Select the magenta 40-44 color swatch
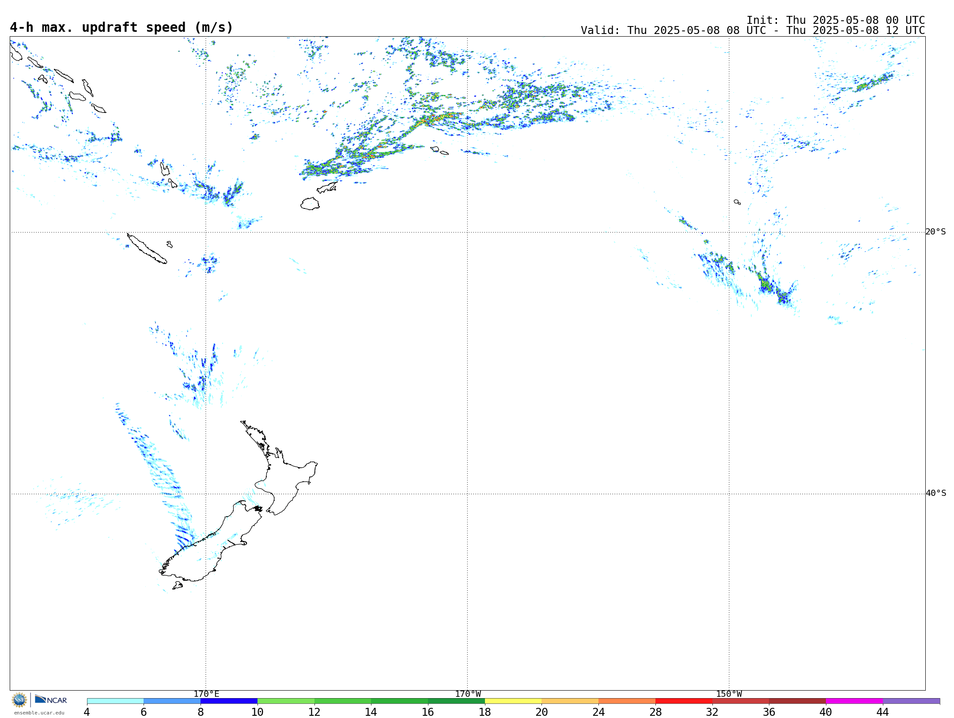This screenshot has width=954, height=718. (854, 701)
